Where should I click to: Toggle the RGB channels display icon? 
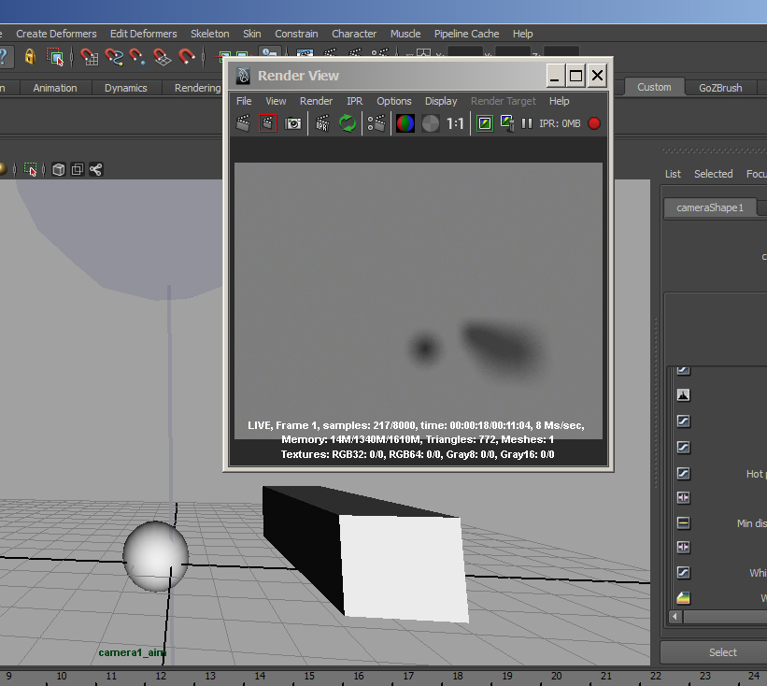click(x=405, y=123)
